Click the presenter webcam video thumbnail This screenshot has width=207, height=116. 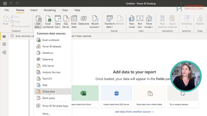[186, 76]
